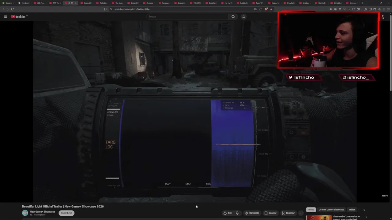Switch to the Far Far W tab

228,3
